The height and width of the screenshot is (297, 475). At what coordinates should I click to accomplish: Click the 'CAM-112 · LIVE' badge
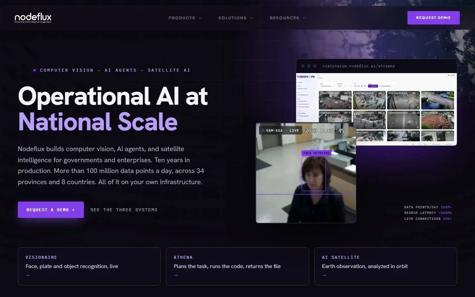[x=280, y=131]
